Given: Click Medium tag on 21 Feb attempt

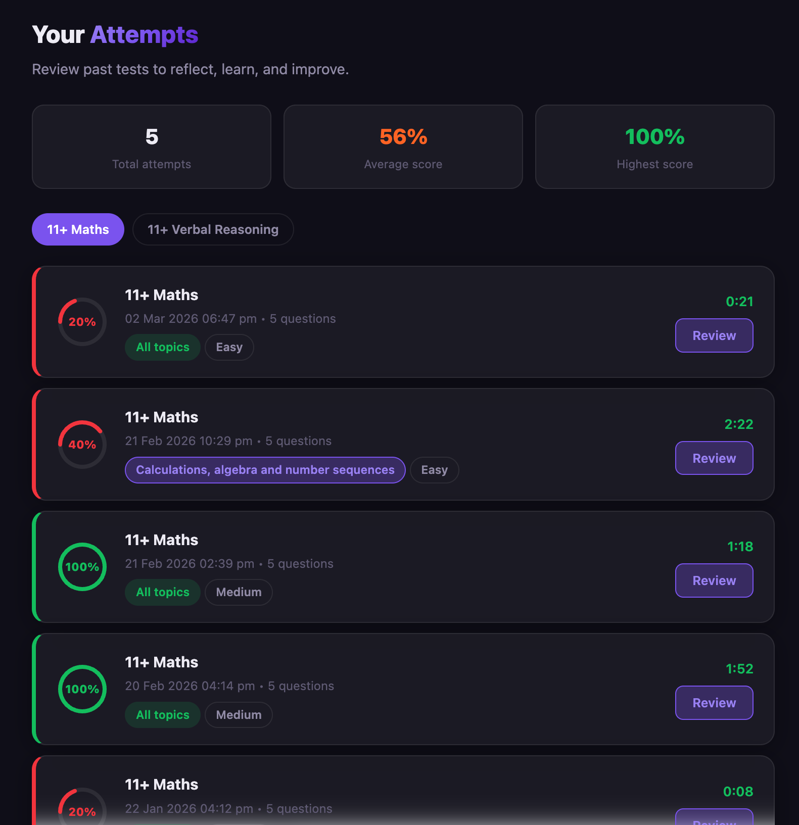Looking at the screenshot, I should [x=239, y=592].
